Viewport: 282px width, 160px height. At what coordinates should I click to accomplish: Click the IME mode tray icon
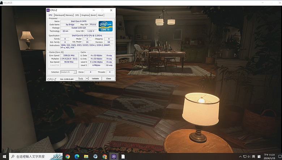[259, 157]
